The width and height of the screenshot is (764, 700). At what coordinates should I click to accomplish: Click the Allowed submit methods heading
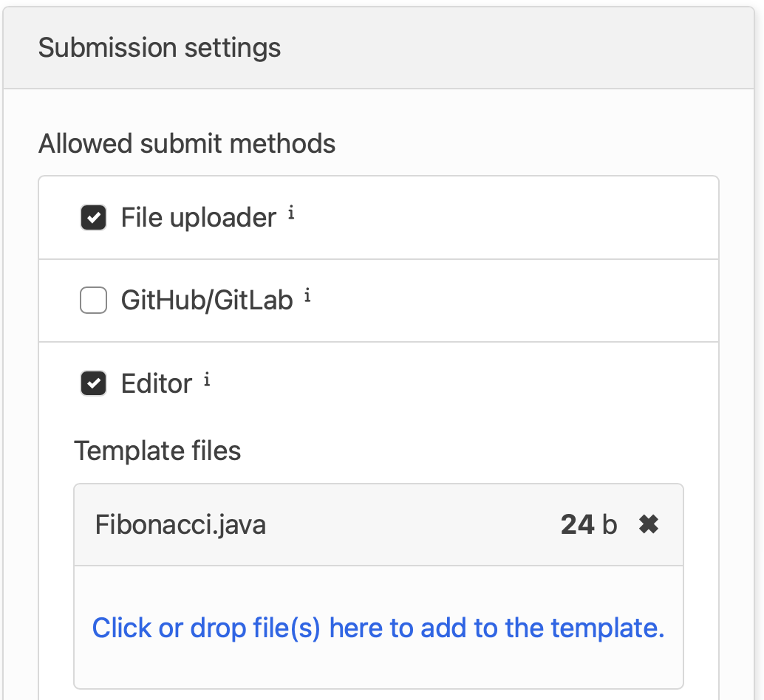click(187, 143)
